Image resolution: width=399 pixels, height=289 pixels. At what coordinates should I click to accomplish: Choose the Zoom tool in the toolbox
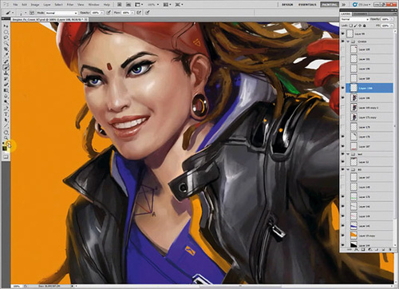(x=6, y=138)
